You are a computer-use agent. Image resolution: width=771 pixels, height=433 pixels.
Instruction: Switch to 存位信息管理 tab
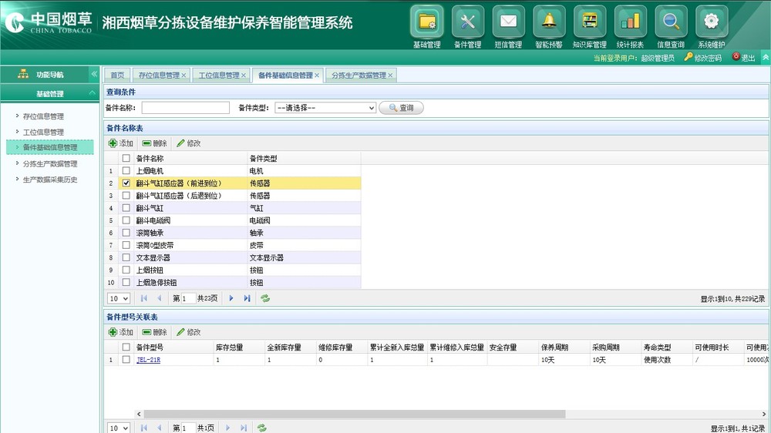(159, 76)
